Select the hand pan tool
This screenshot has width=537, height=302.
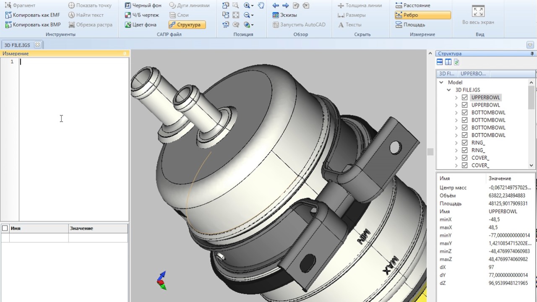point(261,5)
